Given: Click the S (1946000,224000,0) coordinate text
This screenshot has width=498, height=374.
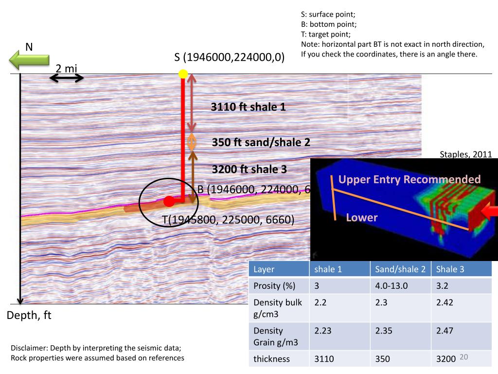Looking at the screenshot, I should tap(230, 57).
